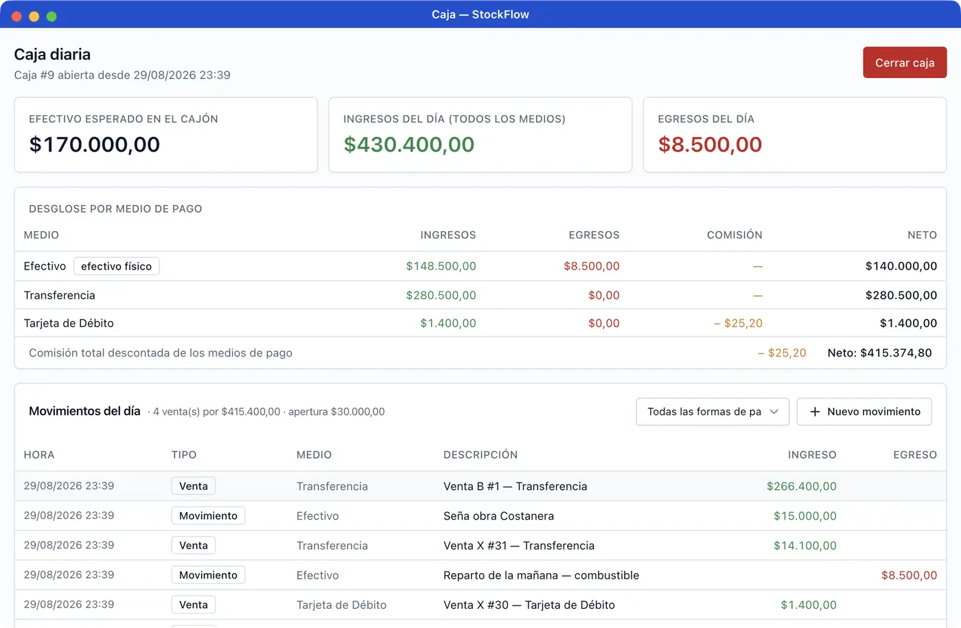Select the Tarjeta de Débito breakdown row label

tap(69, 323)
